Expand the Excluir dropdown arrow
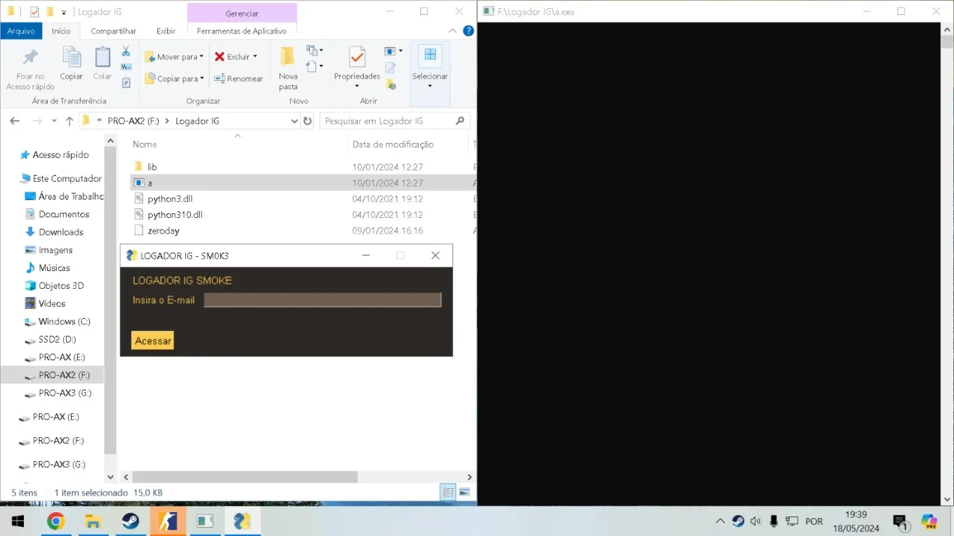This screenshot has width=954, height=536. (255, 57)
